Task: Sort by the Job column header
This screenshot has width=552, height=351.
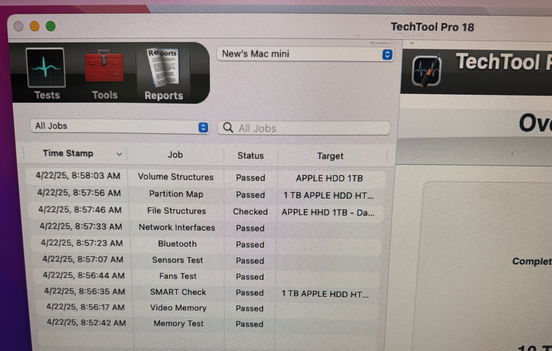Action: click(175, 155)
